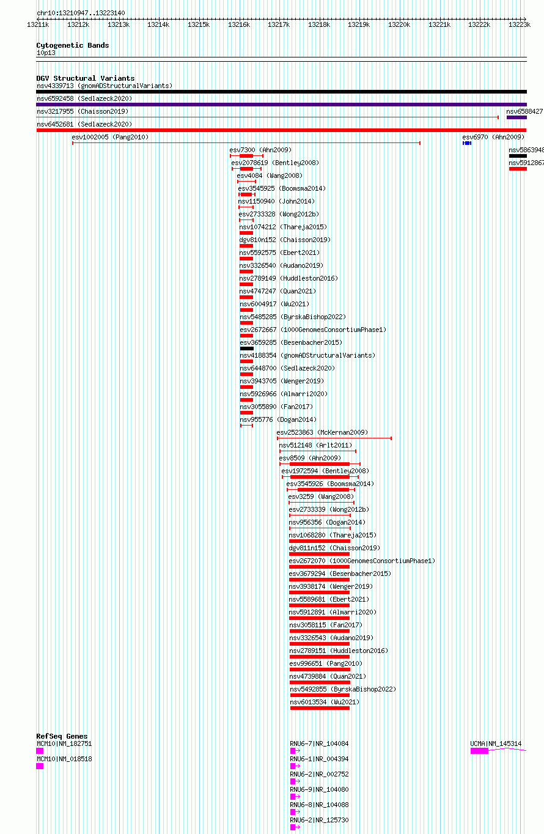Click the RNU6-1|NR_004394 gene label
This screenshot has width=544, height=834.
click(319, 759)
